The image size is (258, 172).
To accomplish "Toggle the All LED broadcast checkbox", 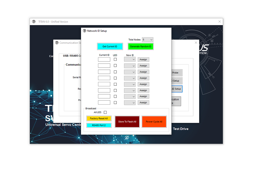I will tap(105, 112).
